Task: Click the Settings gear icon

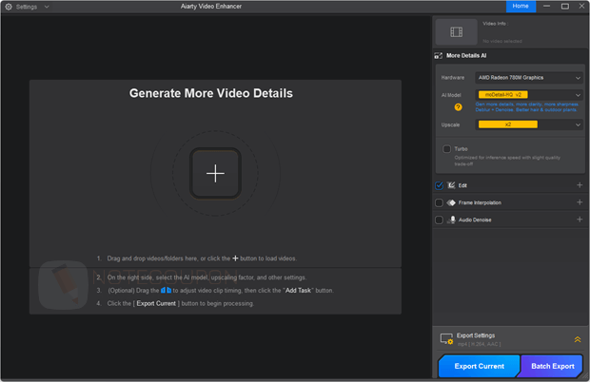Action: pyautogui.click(x=9, y=7)
